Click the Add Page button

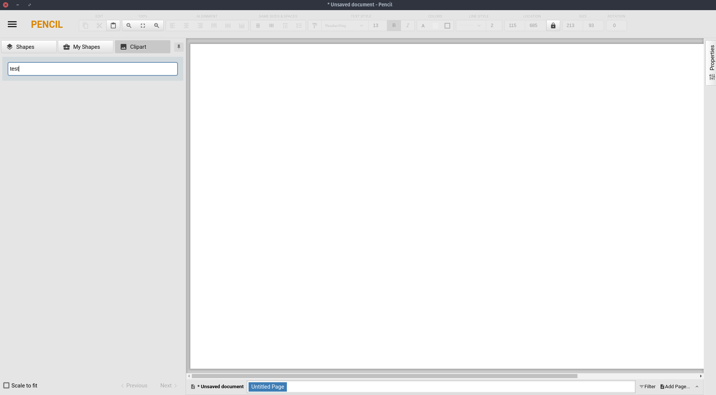(x=675, y=386)
